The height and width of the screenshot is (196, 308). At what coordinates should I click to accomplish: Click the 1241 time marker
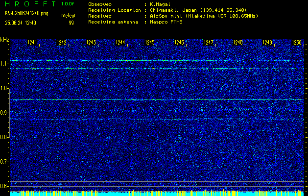[x=32, y=43]
